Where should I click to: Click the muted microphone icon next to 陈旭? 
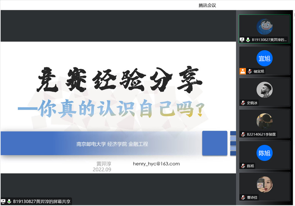tap(243, 166)
